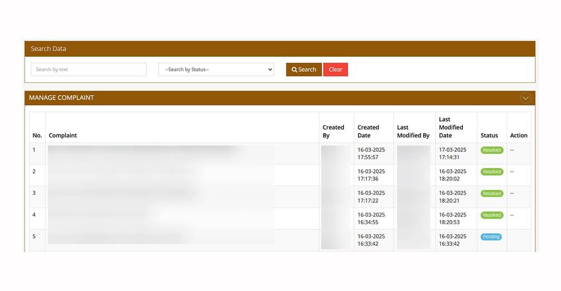Viewport: 561px width, 291px height.
Task: Click the MANAGE COMPLAINT panel title
Action: (61, 98)
